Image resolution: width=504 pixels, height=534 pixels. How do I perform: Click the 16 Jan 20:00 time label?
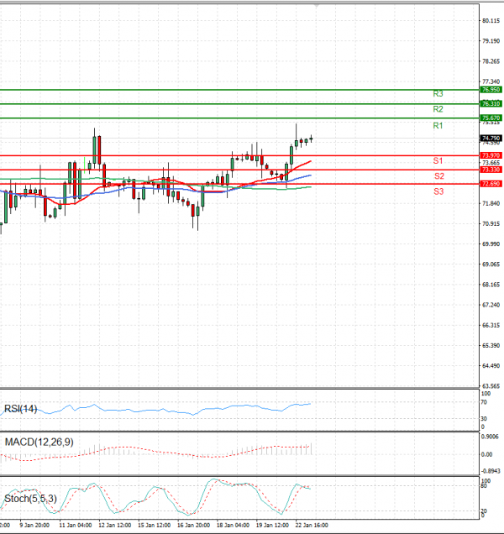click(193, 525)
